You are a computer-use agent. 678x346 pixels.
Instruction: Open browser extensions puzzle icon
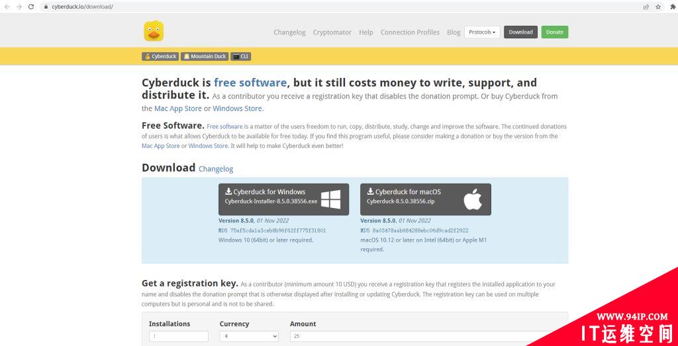(673, 7)
